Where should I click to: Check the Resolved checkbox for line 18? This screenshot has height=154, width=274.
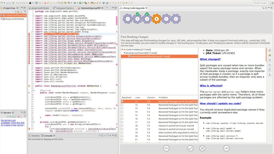coord(122,126)
